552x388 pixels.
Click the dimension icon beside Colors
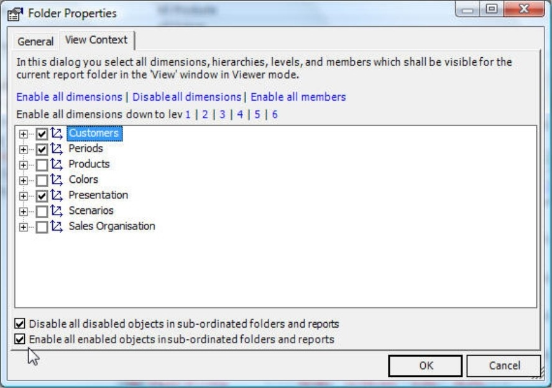[x=57, y=180]
